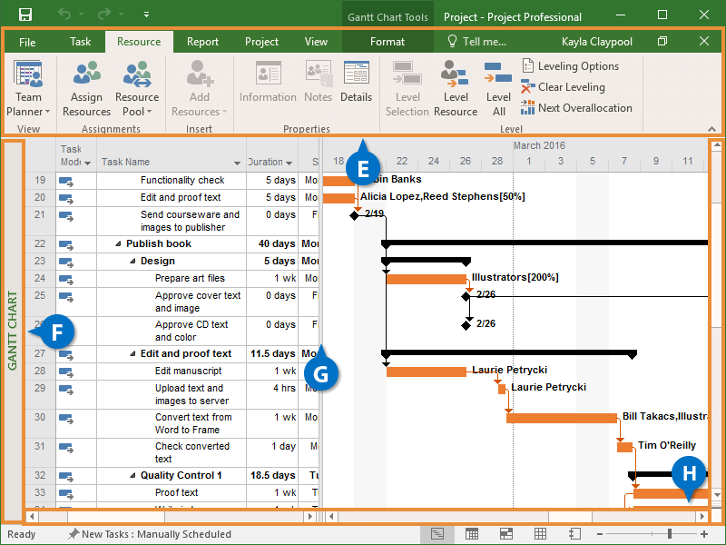Select Gantt Chart view button in status bar

[437, 534]
